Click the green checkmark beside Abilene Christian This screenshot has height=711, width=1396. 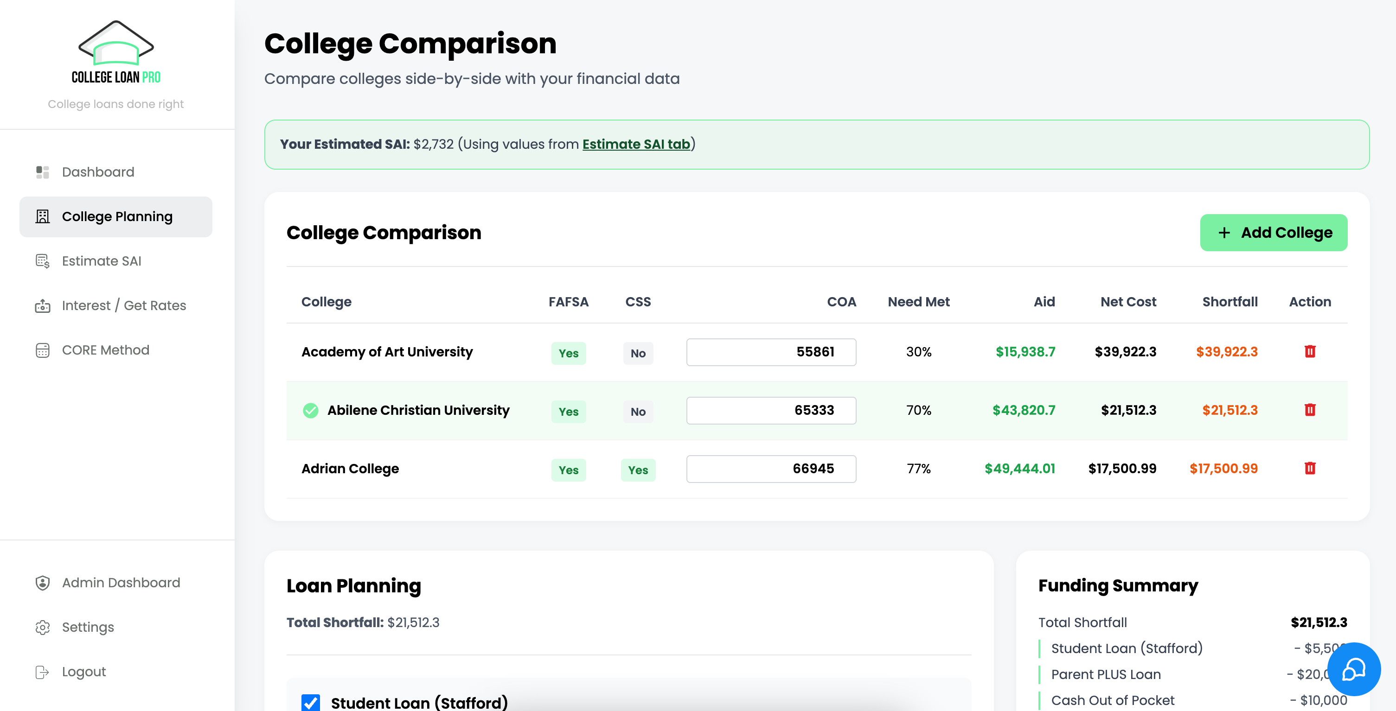click(311, 411)
